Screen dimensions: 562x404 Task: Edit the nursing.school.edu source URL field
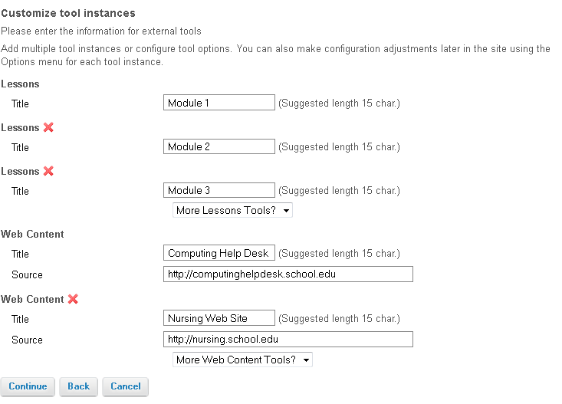coord(288,339)
